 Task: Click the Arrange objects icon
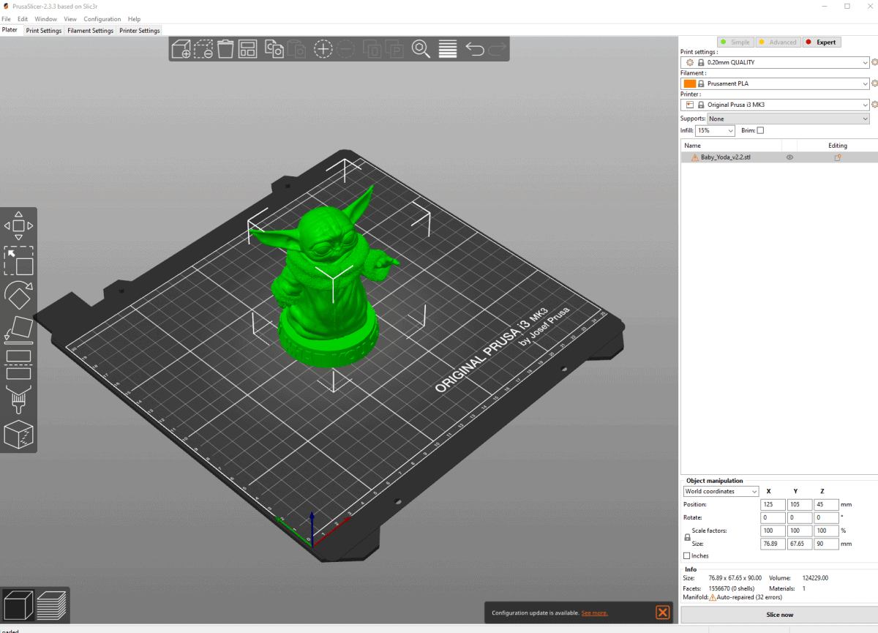pos(247,48)
